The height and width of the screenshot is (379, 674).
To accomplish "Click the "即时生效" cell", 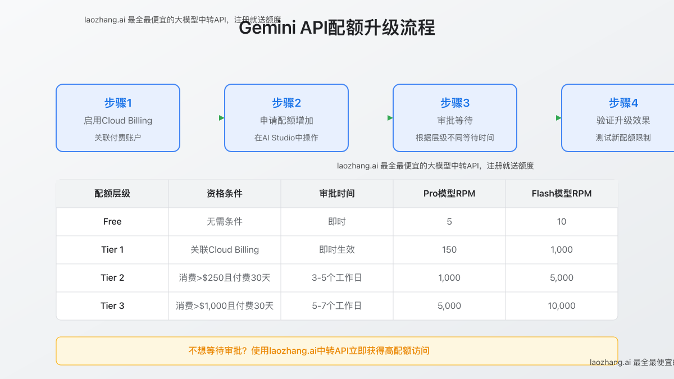I will 337,250.
